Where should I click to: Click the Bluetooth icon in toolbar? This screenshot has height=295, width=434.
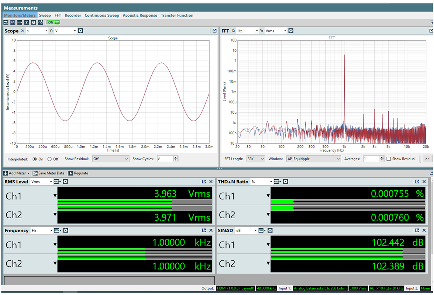pos(27,22)
